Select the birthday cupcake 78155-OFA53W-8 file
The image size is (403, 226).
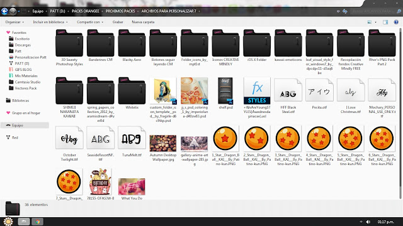click(101, 181)
